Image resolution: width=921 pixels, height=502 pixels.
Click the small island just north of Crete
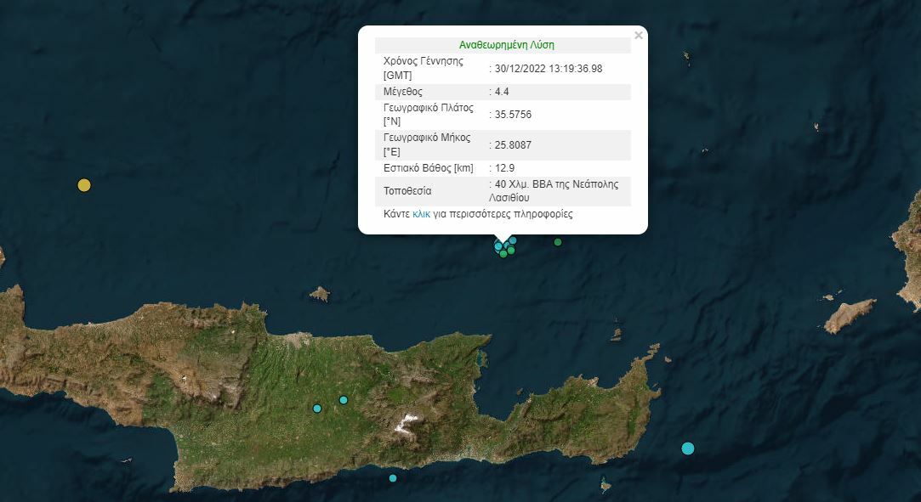tap(320, 294)
